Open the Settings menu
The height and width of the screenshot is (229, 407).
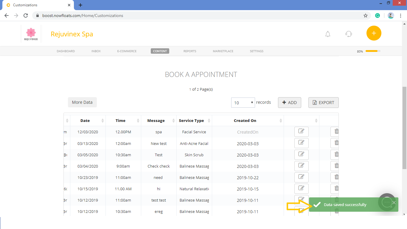pyautogui.click(x=257, y=51)
